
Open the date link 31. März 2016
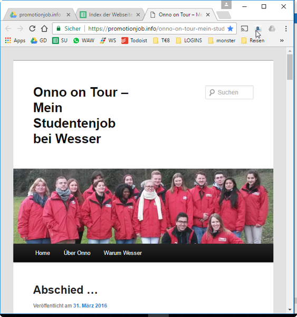click(x=90, y=305)
